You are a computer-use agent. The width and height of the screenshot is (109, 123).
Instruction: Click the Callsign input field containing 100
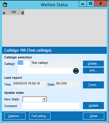click(23, 64)
